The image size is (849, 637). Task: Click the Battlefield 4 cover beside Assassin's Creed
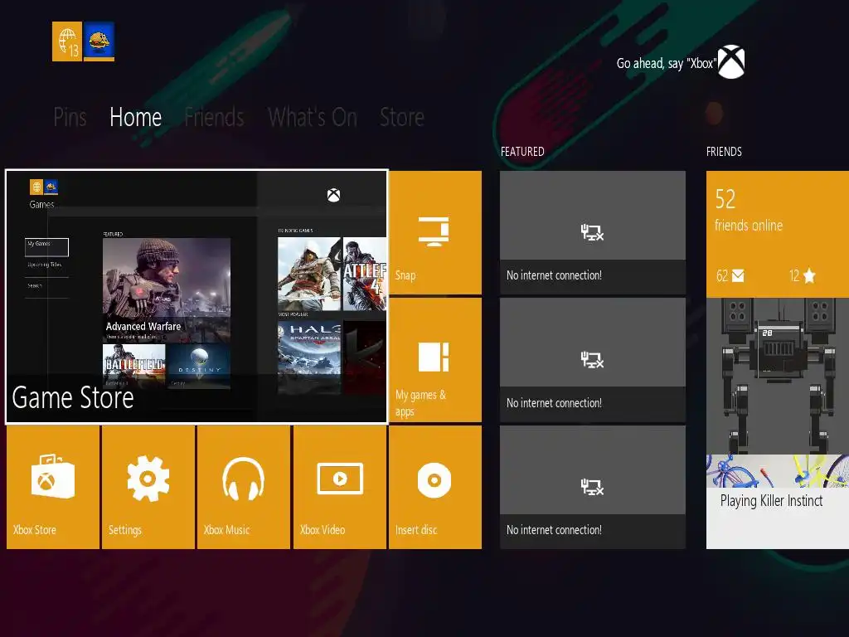[365, 274]
